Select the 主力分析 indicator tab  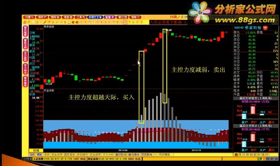click(x=108, y=155)
